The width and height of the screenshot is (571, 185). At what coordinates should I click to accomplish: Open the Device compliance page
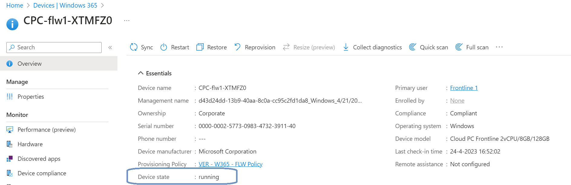coord(42,173)
